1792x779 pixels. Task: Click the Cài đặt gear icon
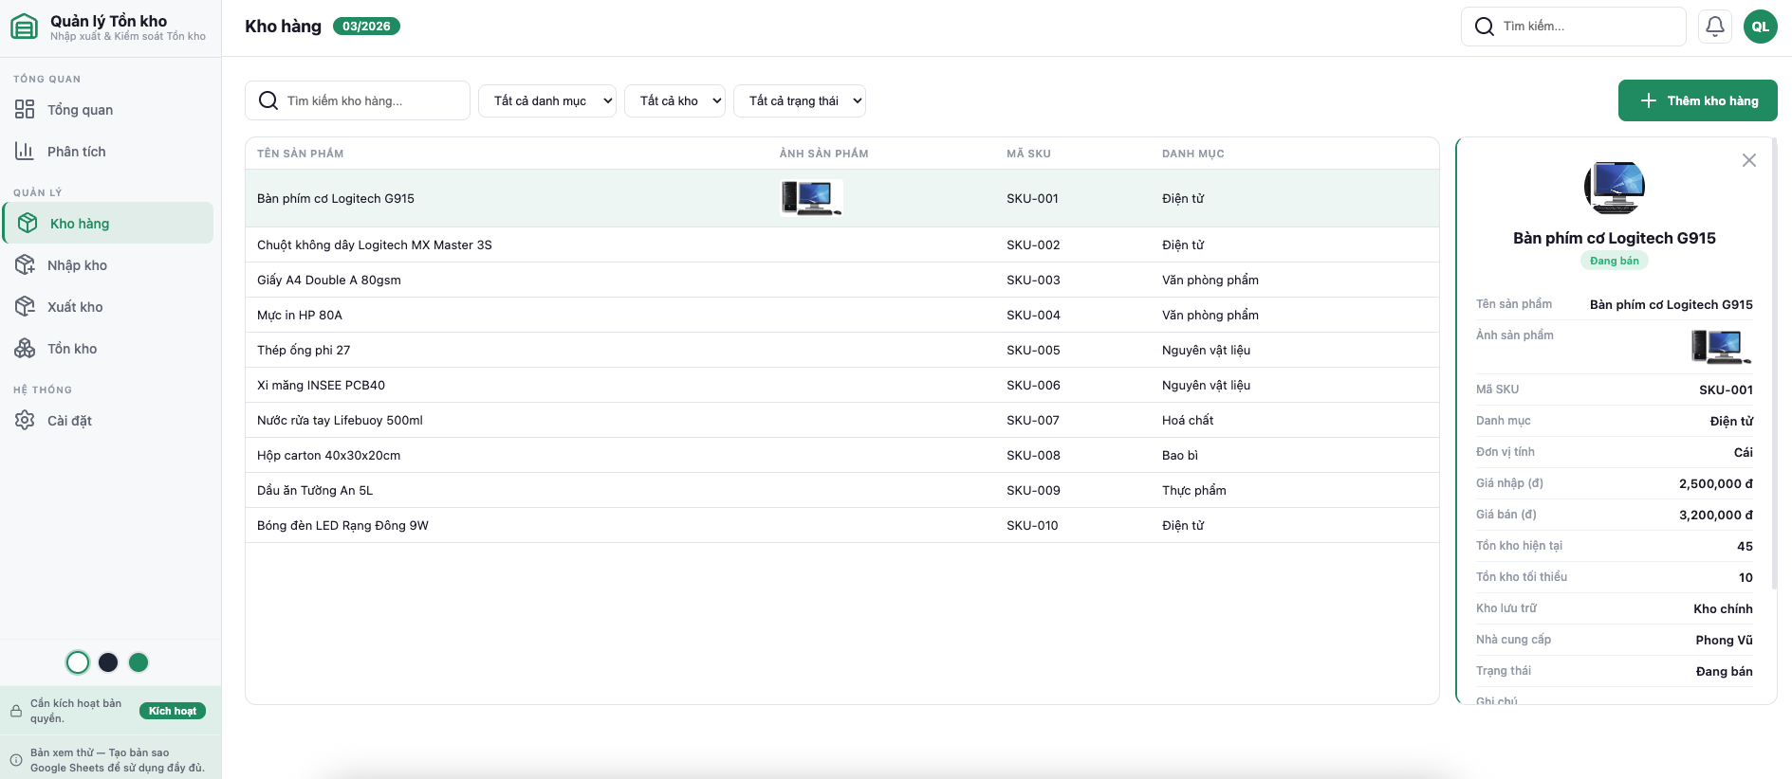point(25,421)
